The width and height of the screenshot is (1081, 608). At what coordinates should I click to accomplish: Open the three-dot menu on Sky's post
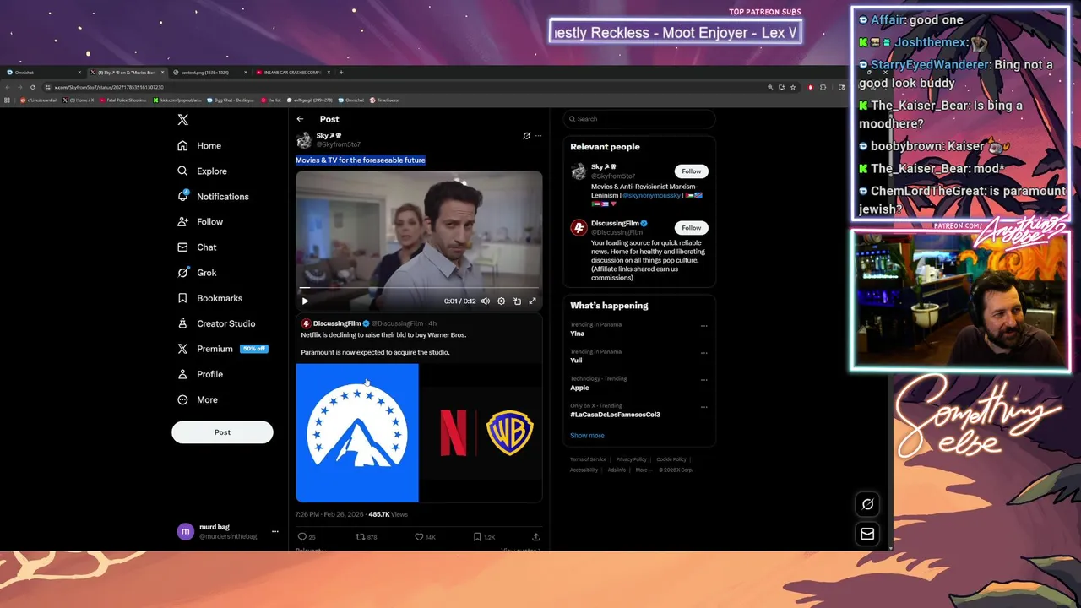[538, 135]
